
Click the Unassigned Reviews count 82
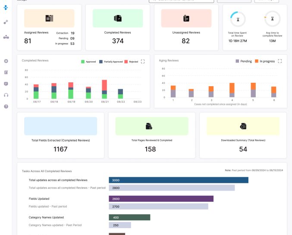pos(186,41)
